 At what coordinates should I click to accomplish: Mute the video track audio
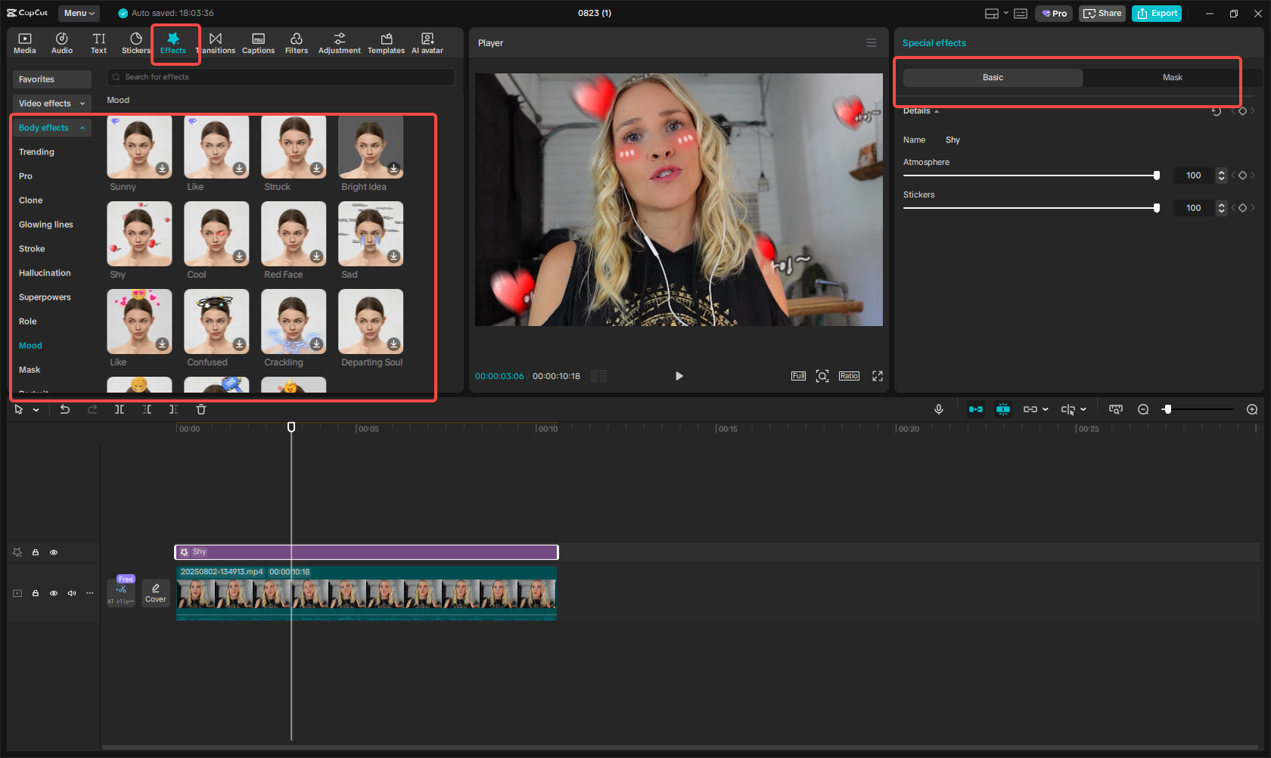71,593
